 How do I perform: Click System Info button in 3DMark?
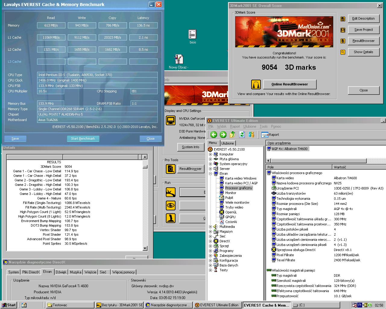[x=191, y=147]
